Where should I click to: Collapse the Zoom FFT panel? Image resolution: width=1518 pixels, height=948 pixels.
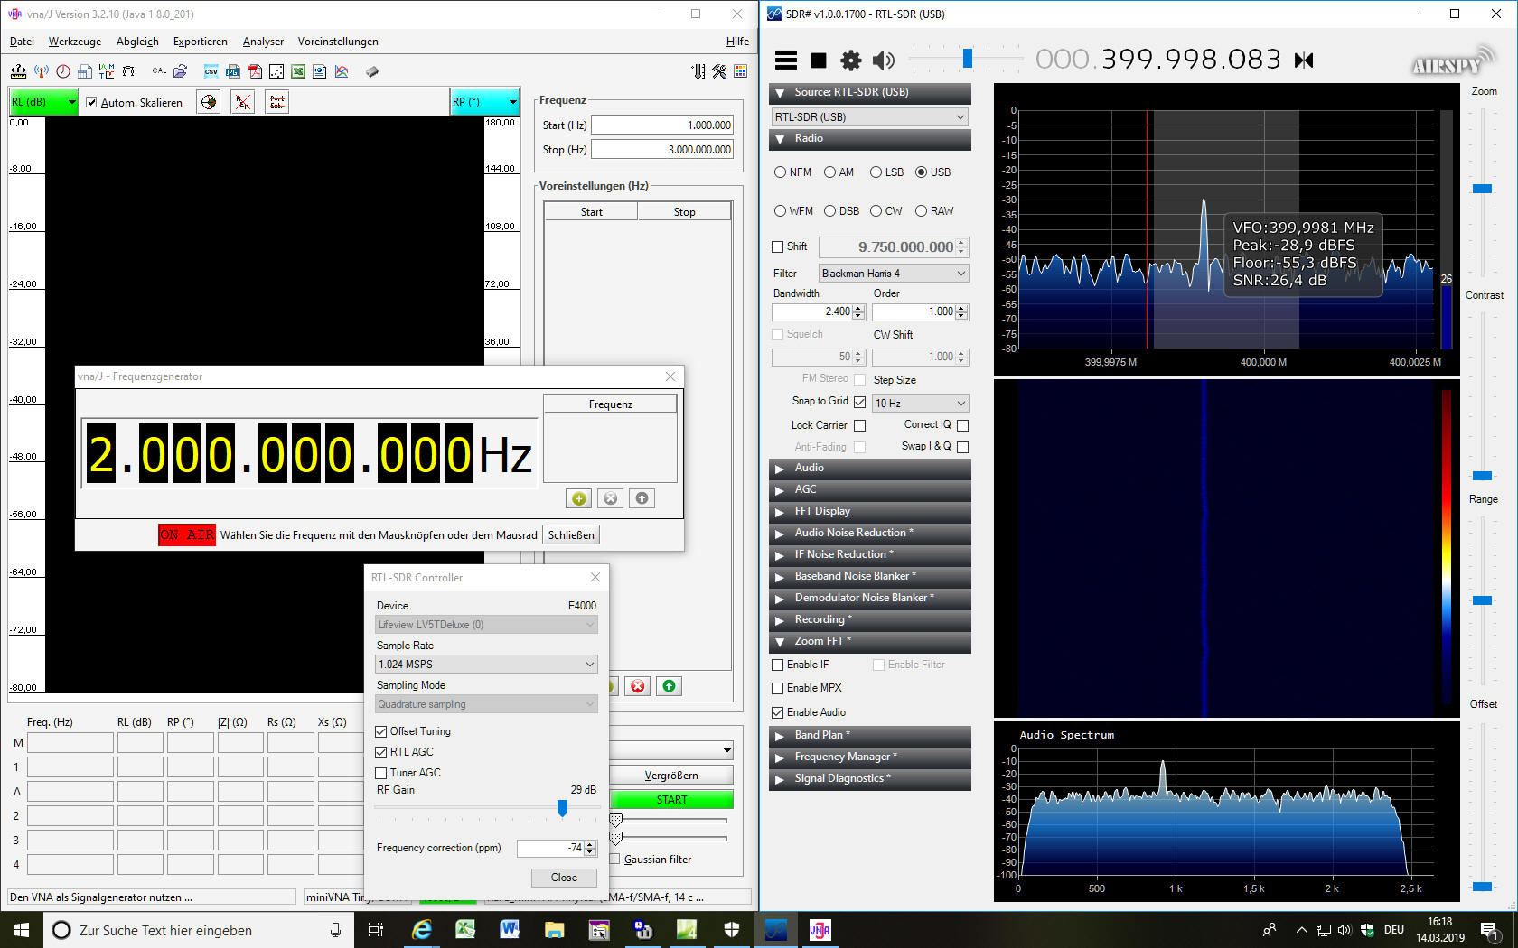pyautogui.click(x=869, y=641)
